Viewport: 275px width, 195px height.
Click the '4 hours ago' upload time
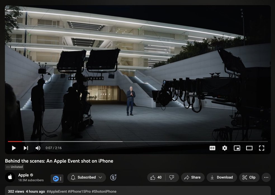coord(35,191)
